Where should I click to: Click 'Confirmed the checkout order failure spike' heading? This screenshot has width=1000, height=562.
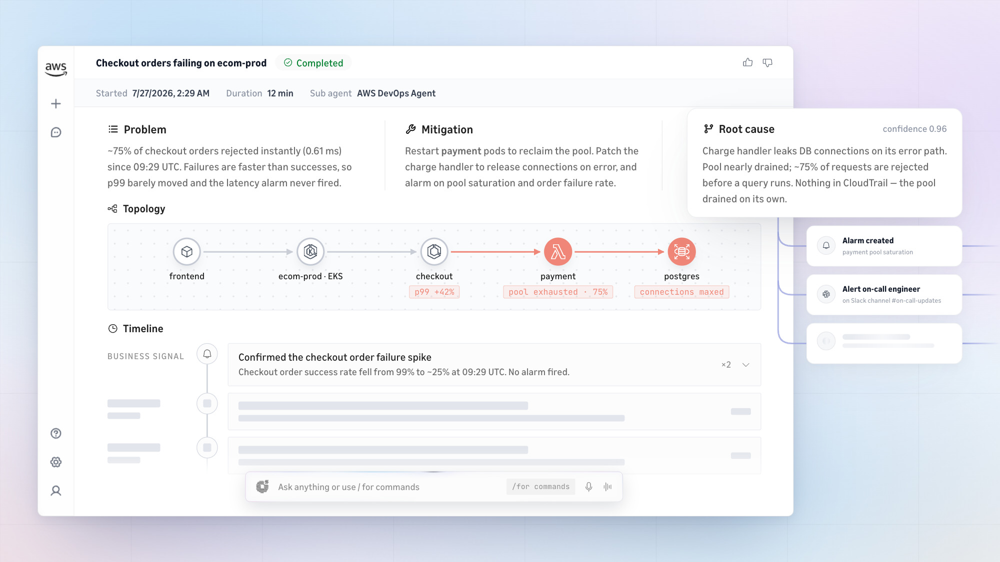[334, 357]
